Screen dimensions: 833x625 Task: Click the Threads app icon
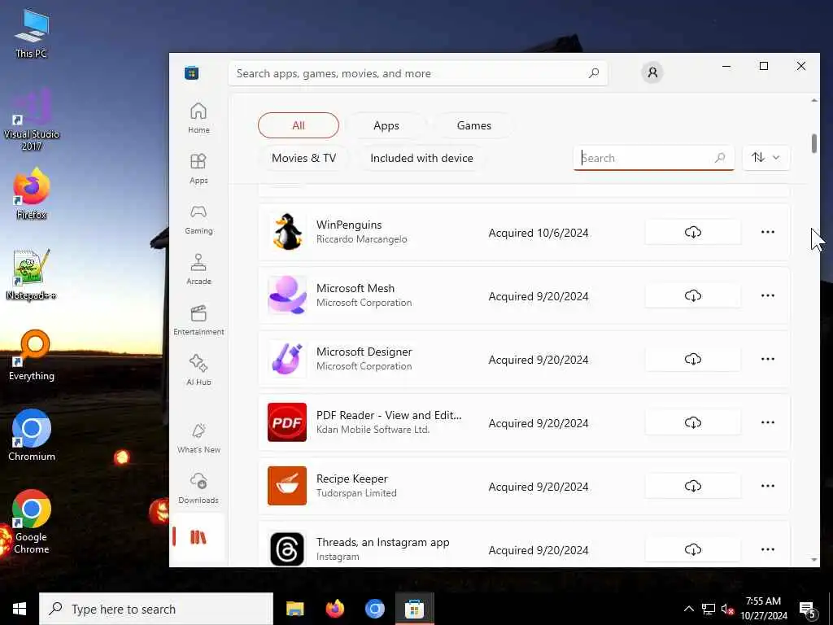[287, 549]
